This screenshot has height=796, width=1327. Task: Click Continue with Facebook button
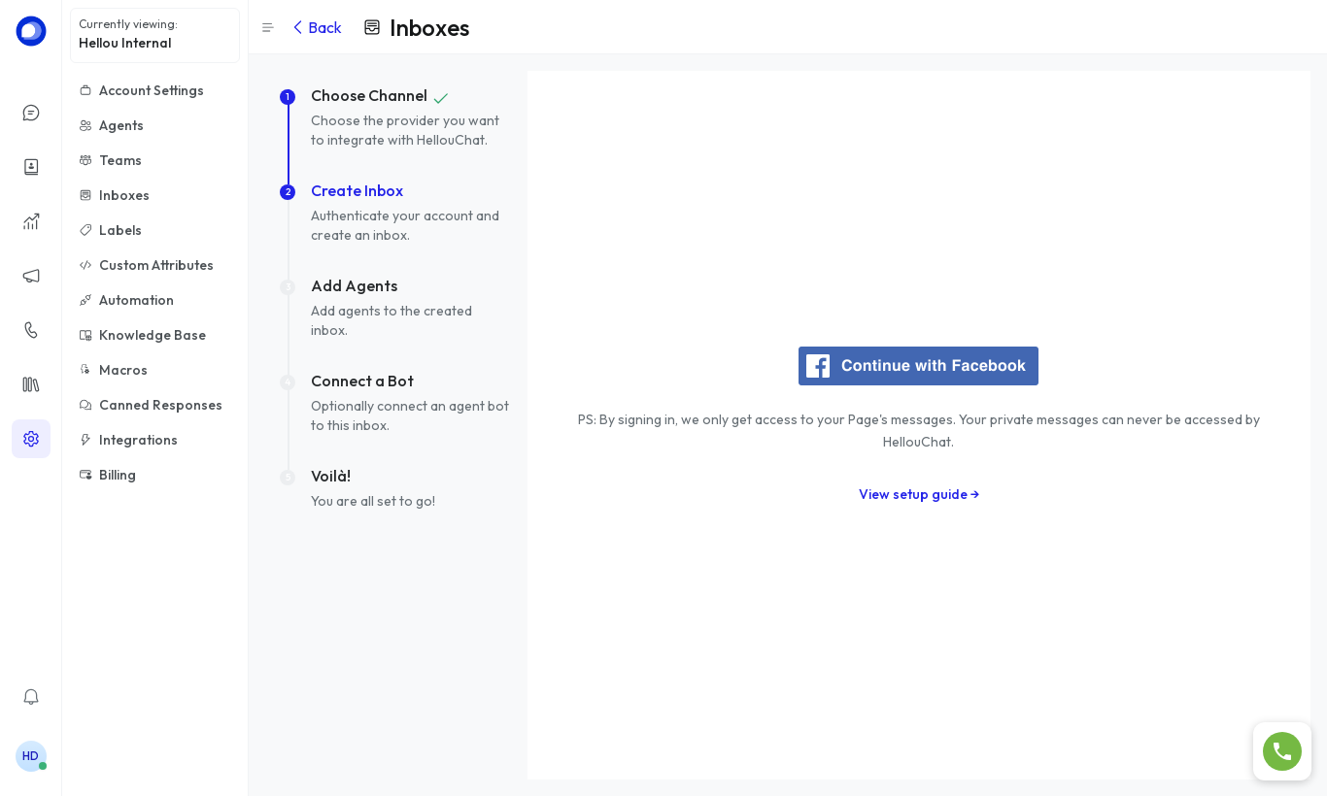[x=918, y=366]
